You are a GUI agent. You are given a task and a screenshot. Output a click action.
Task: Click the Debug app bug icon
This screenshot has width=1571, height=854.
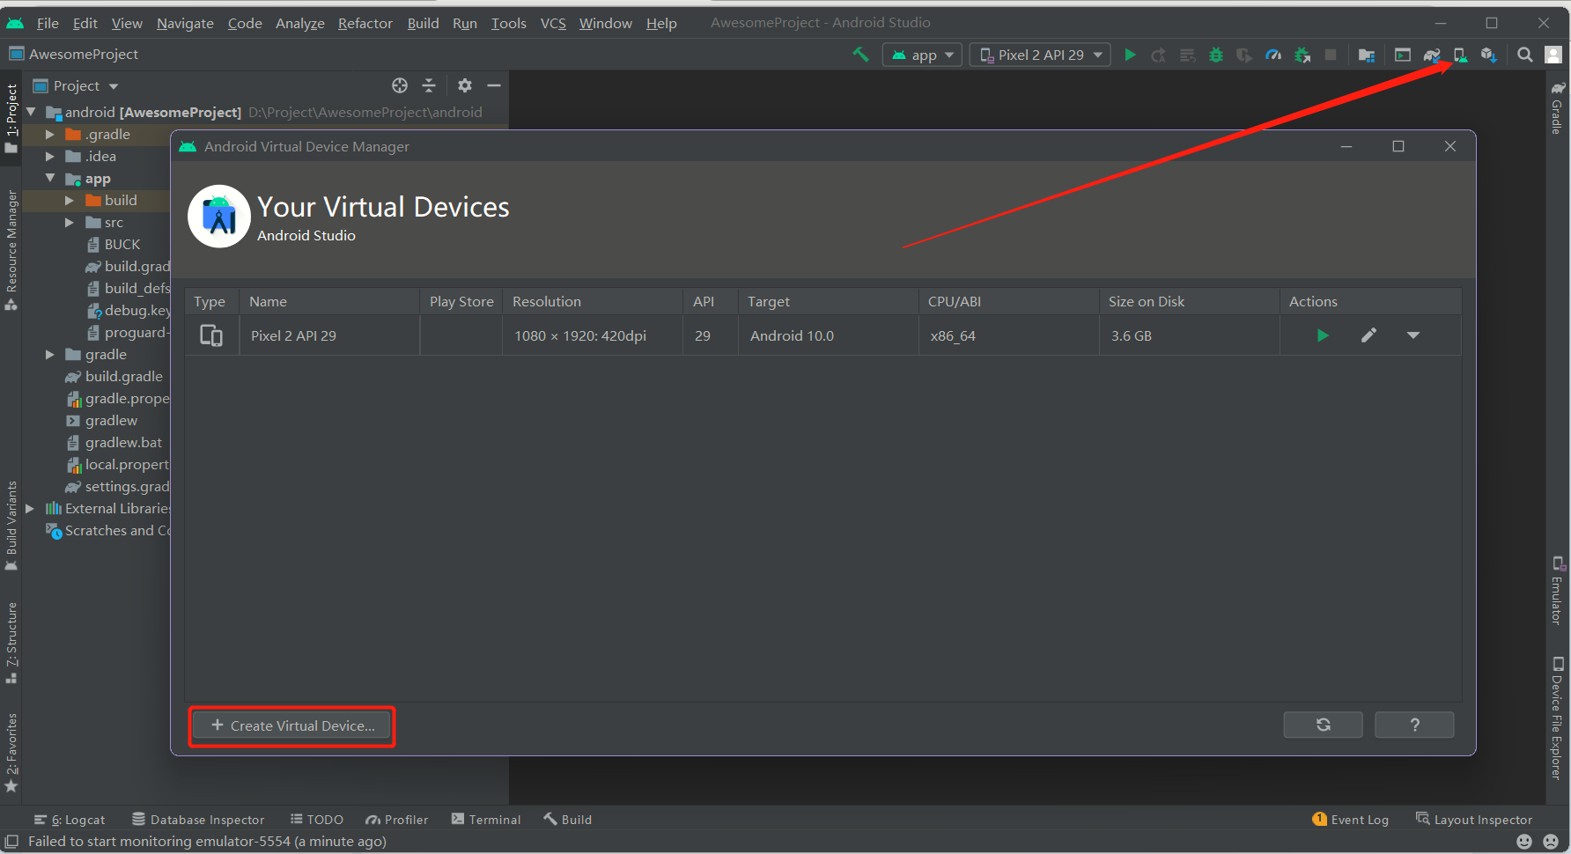coord(1216,55)
